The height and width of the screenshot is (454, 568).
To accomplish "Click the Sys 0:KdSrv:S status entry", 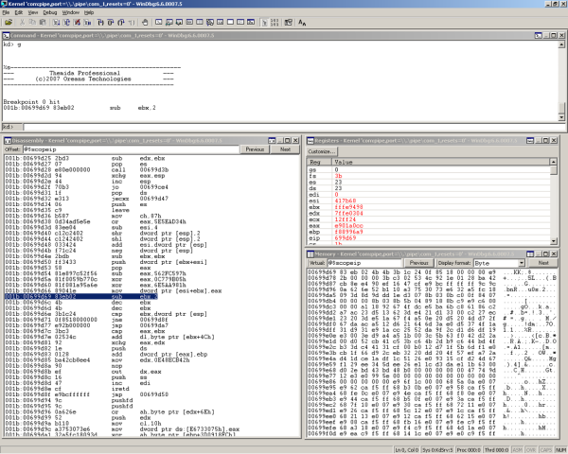I will tap(437, 449).
